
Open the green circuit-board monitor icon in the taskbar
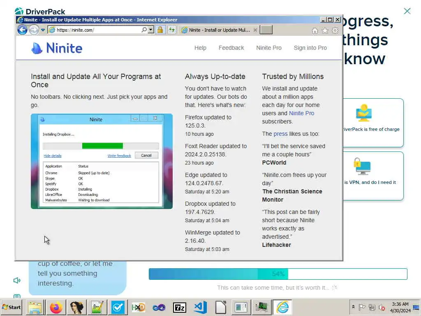(261, 307)
